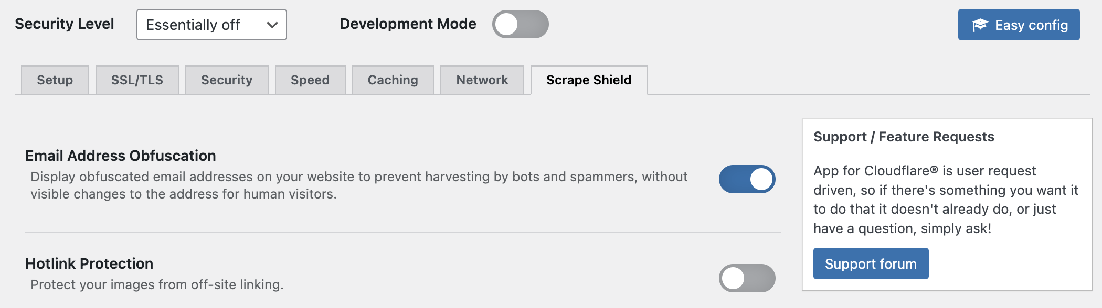Switch to the Network tab
Screen dimensions: 1102x308
482,80
